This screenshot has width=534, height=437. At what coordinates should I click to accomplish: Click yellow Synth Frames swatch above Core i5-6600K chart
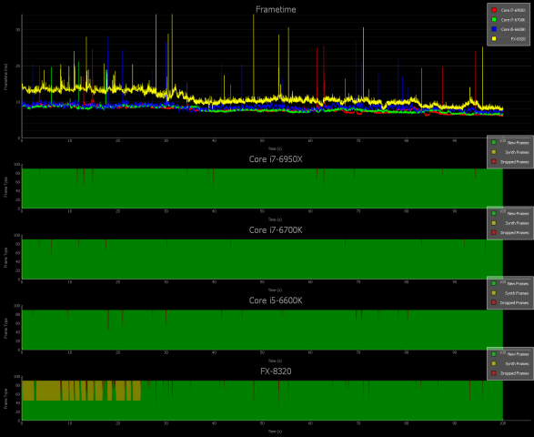pyautogui.click(x=494, y=293)
